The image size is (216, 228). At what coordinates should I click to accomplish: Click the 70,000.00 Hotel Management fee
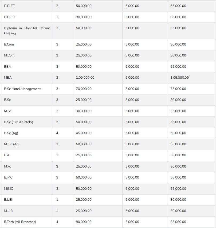point(84,89)
